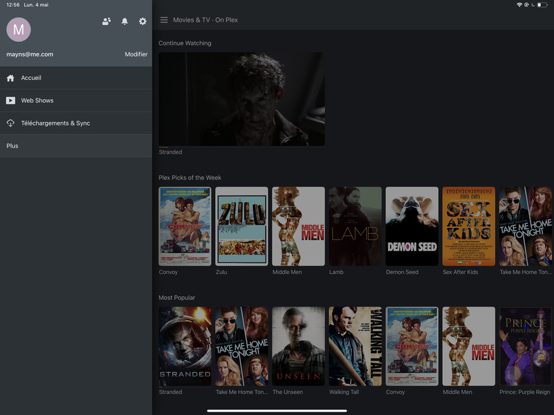Tap the Sex After Kids title label
The width and height of the screenshot is (554, 415).
(460, 272)
